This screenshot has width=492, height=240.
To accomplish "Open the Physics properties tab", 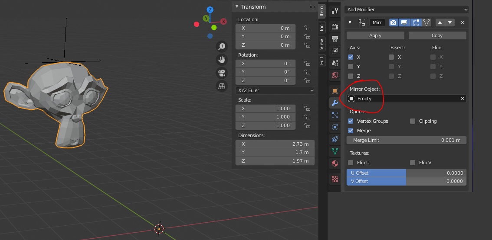I will [x=335, y=127].
